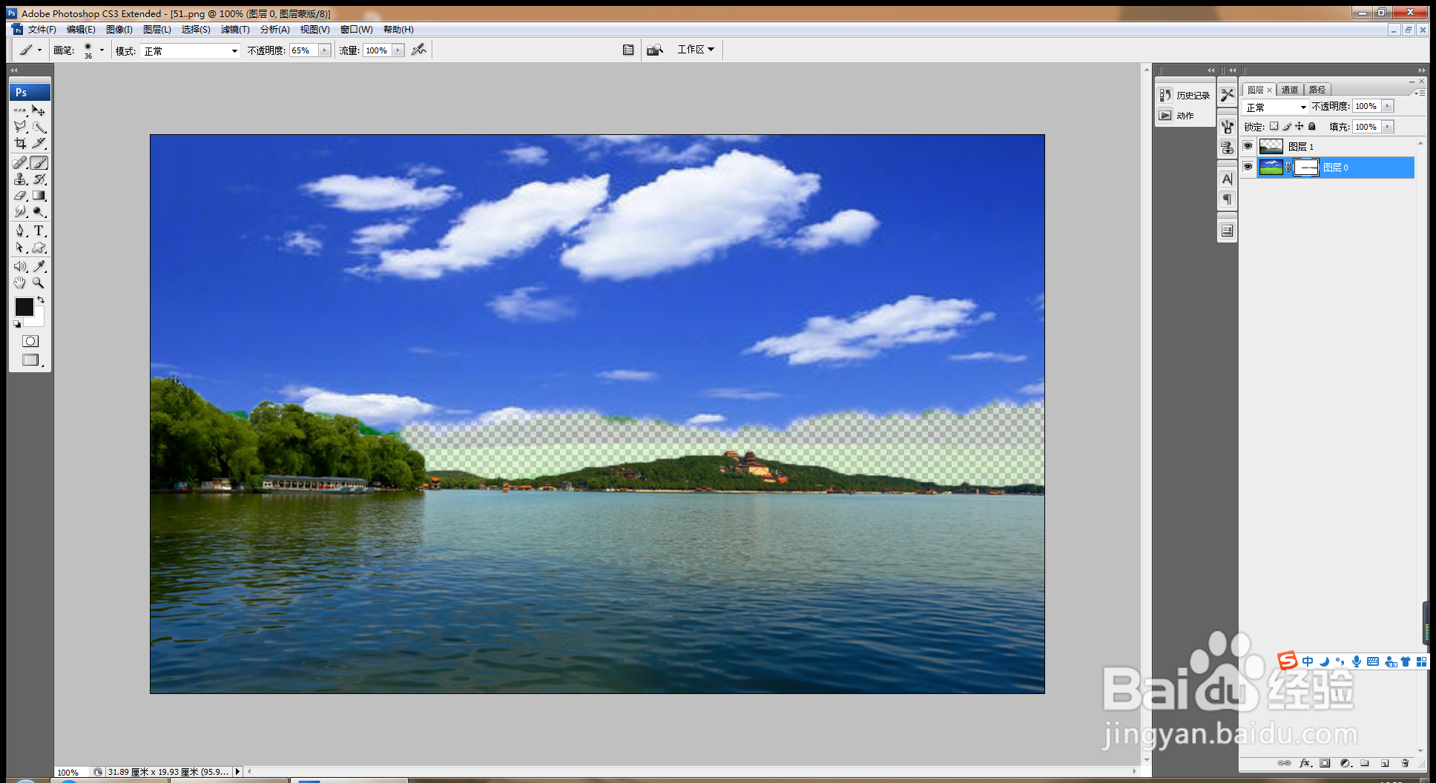Select the Brush tool in toolbox

(39, 163)
